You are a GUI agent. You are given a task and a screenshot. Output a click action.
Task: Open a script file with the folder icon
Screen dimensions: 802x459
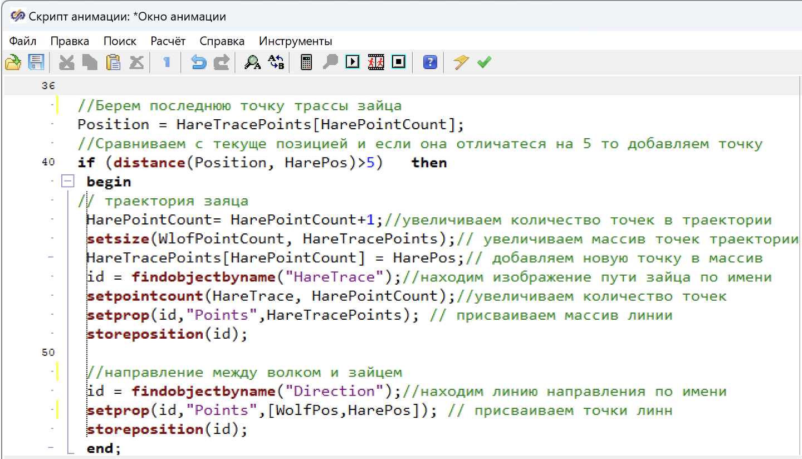pyautogui.click(x=13, y=62)
